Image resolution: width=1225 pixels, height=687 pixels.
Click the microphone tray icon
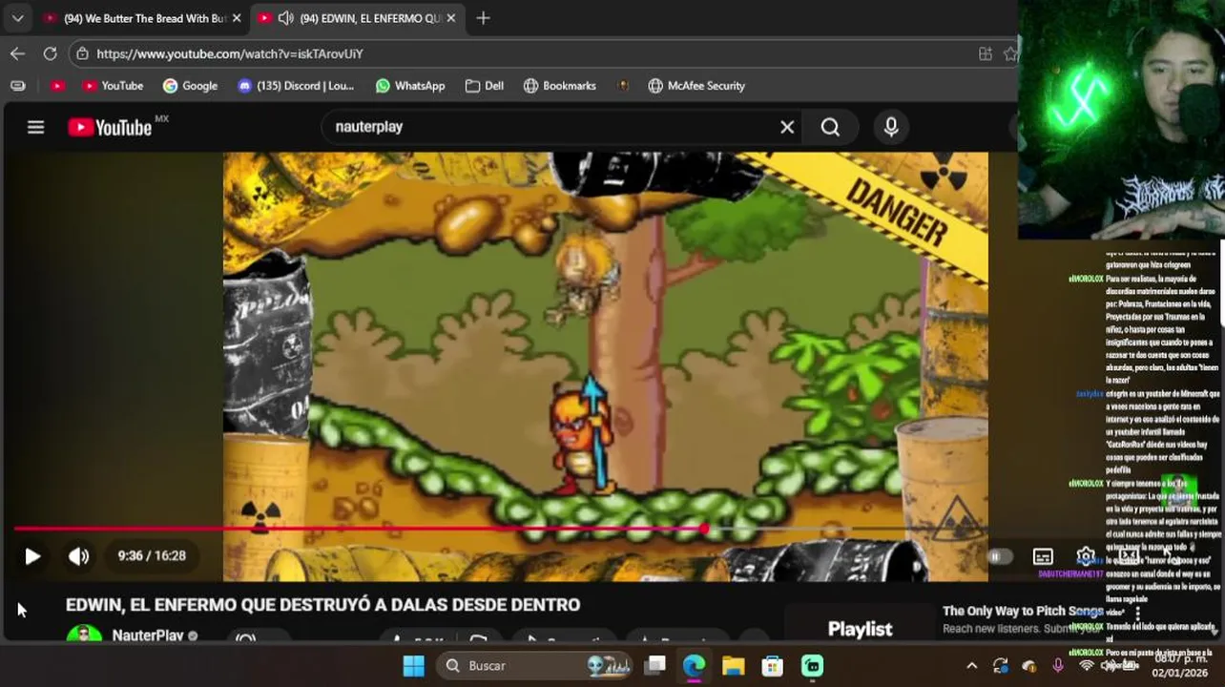click(1057, 665)
